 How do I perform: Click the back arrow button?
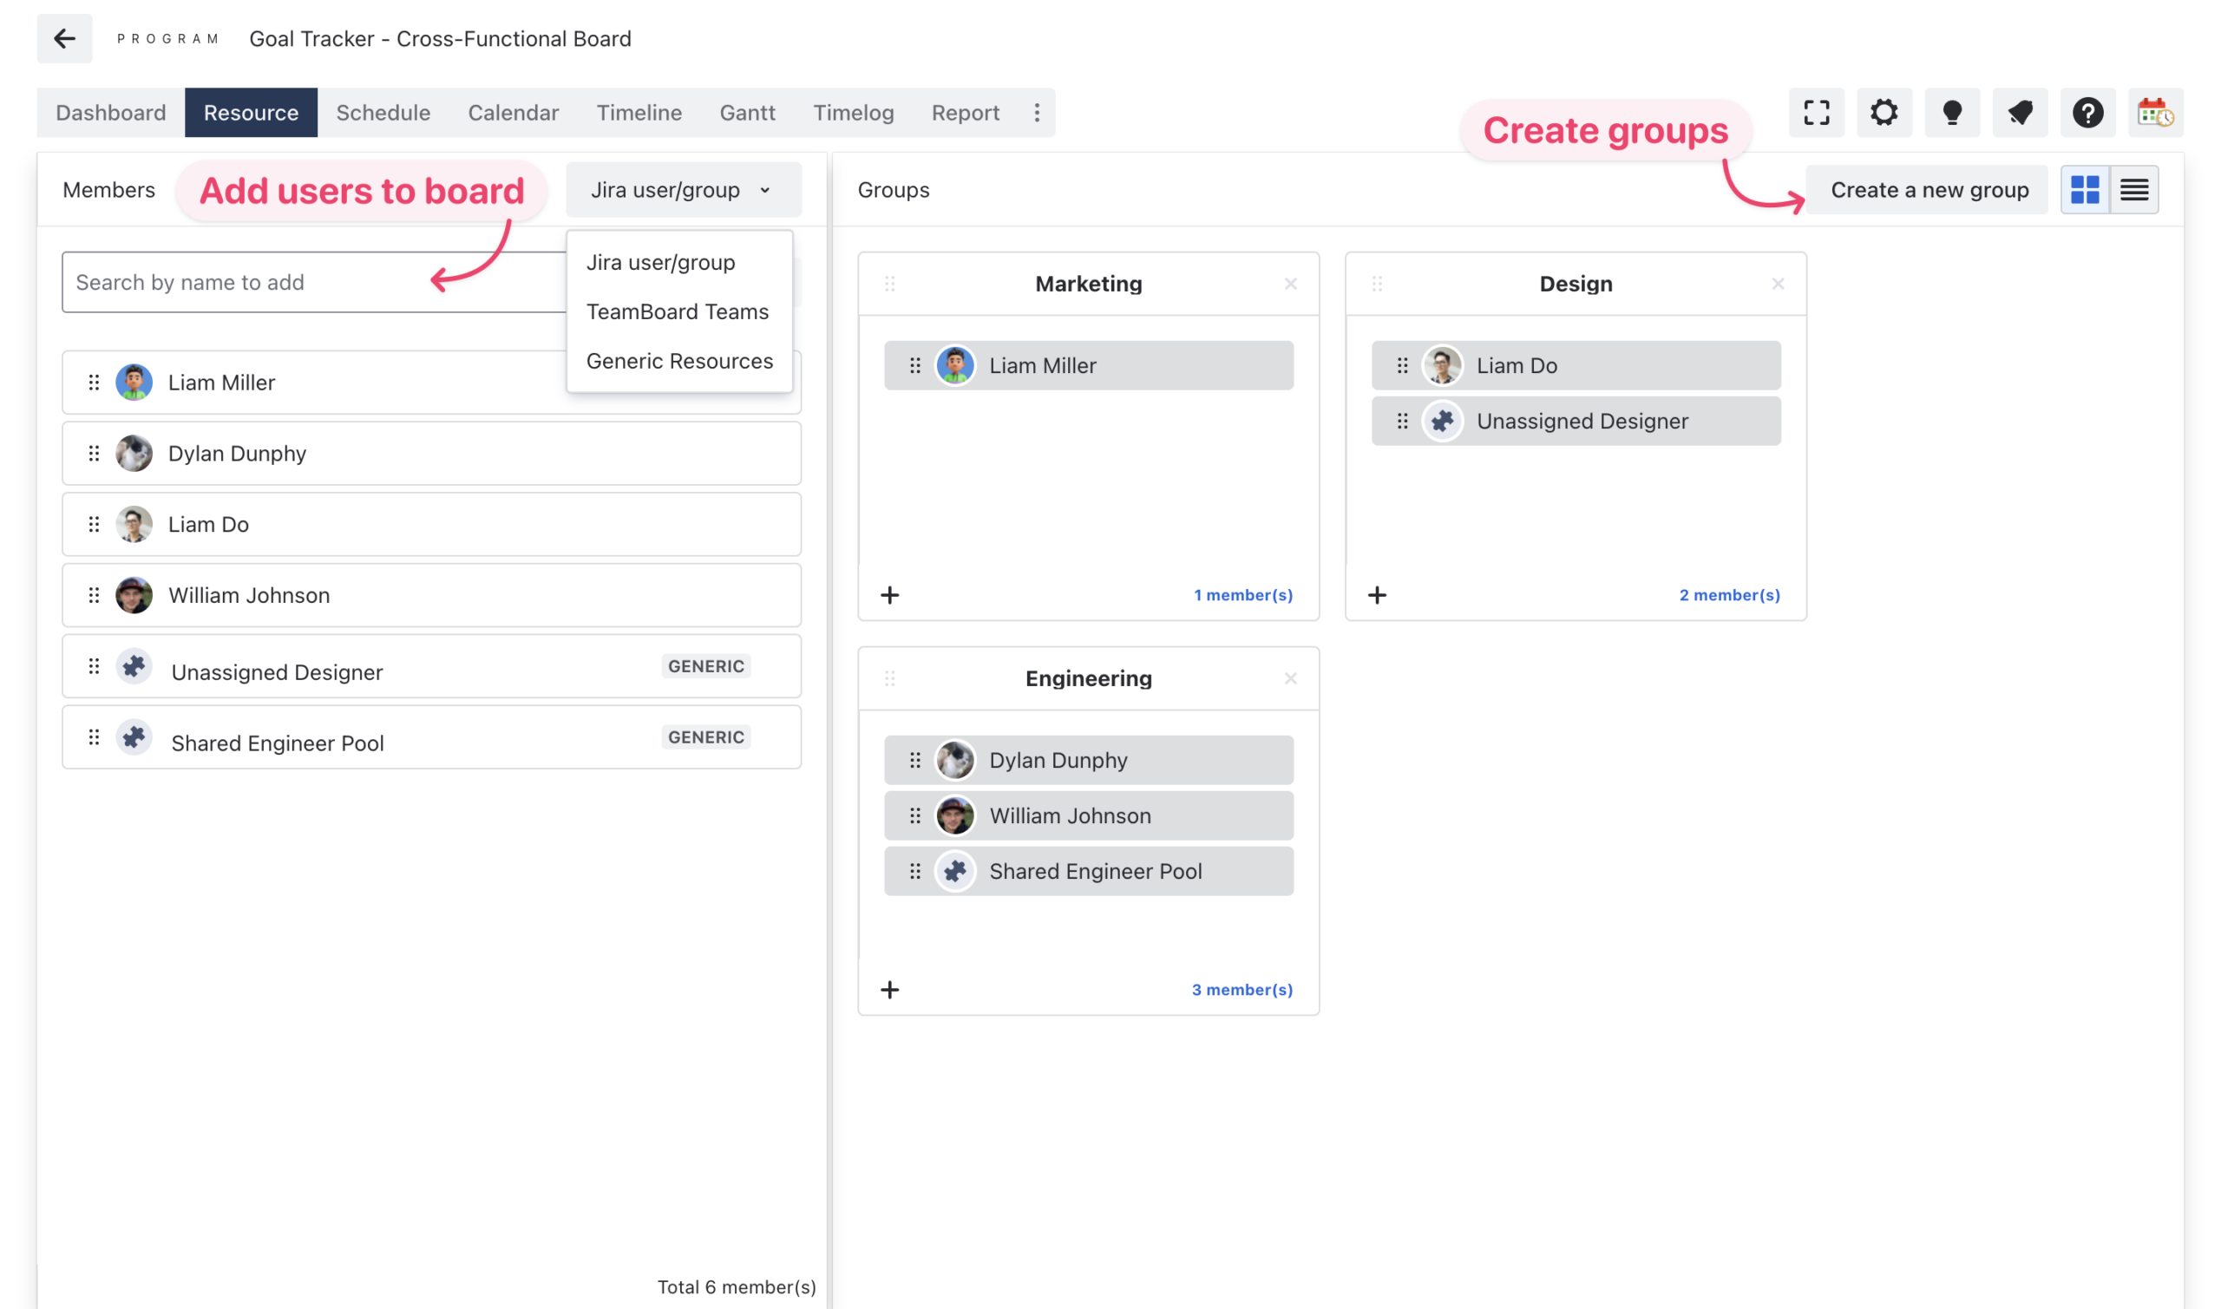(64, 39)
